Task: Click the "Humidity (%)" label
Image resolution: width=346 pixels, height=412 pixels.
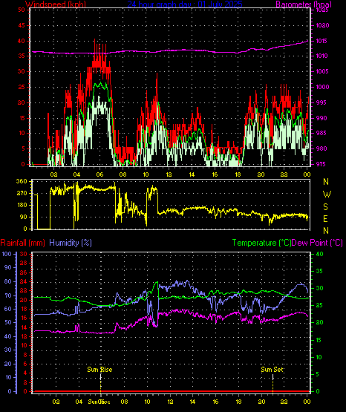Action: 71,243
